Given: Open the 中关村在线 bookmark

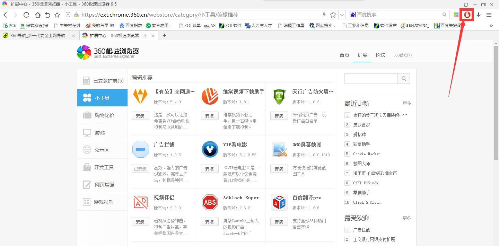Looking at the screenshot, I should (67, 25).
